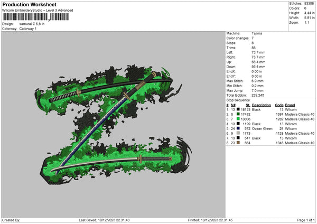Image resolution: width=317 pixels, height=224 pixels.
Task: Select the Page 1 of 1 footer text
Action: point(306,220)
